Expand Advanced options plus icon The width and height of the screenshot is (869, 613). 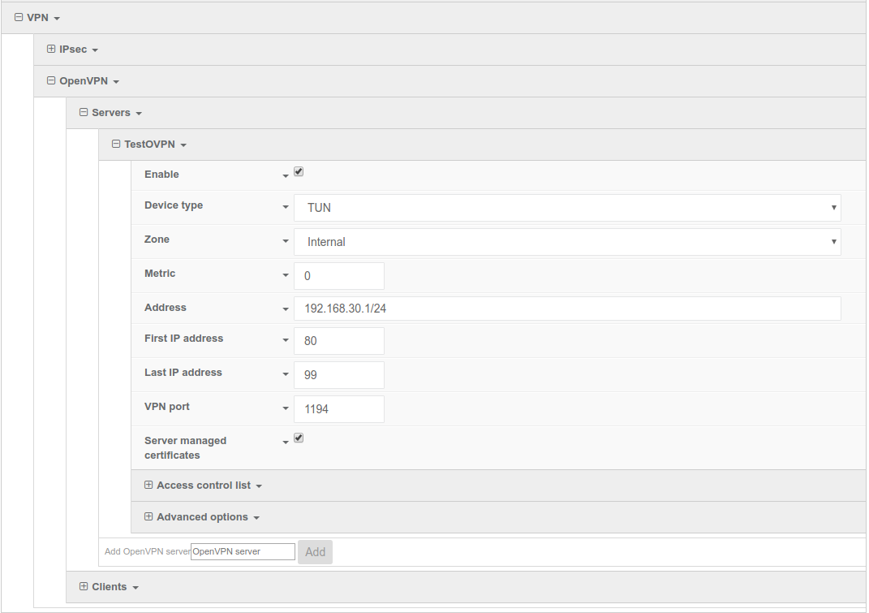point(148,516)
